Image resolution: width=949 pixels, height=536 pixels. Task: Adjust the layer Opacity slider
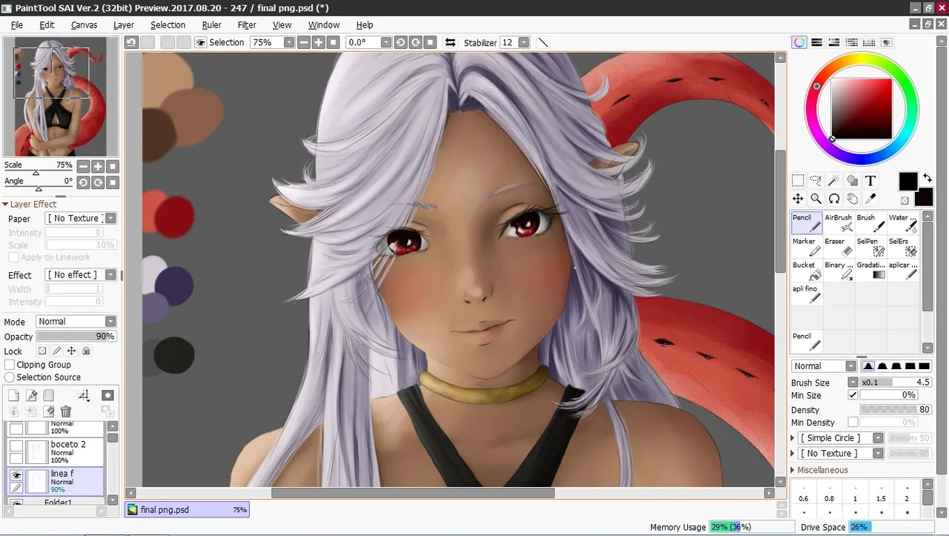click(x=76, y=337)
